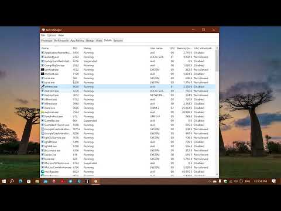Select the csrss.exe row with PID 568
Image resolution: width=281 pixels, height=211 pixels.
click(128, 78)
